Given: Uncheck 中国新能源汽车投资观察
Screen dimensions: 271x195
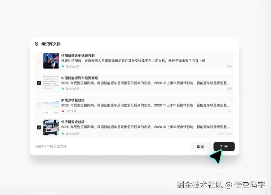Looking at the screenshot, I should click(x=39, y=83).
